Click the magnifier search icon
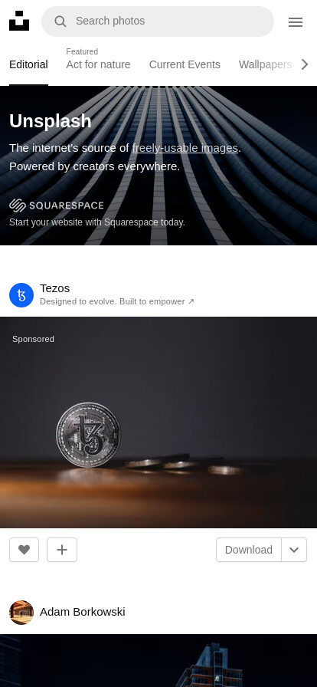The width and height of the screenshot is (317, 687). (x=60, y=21)
